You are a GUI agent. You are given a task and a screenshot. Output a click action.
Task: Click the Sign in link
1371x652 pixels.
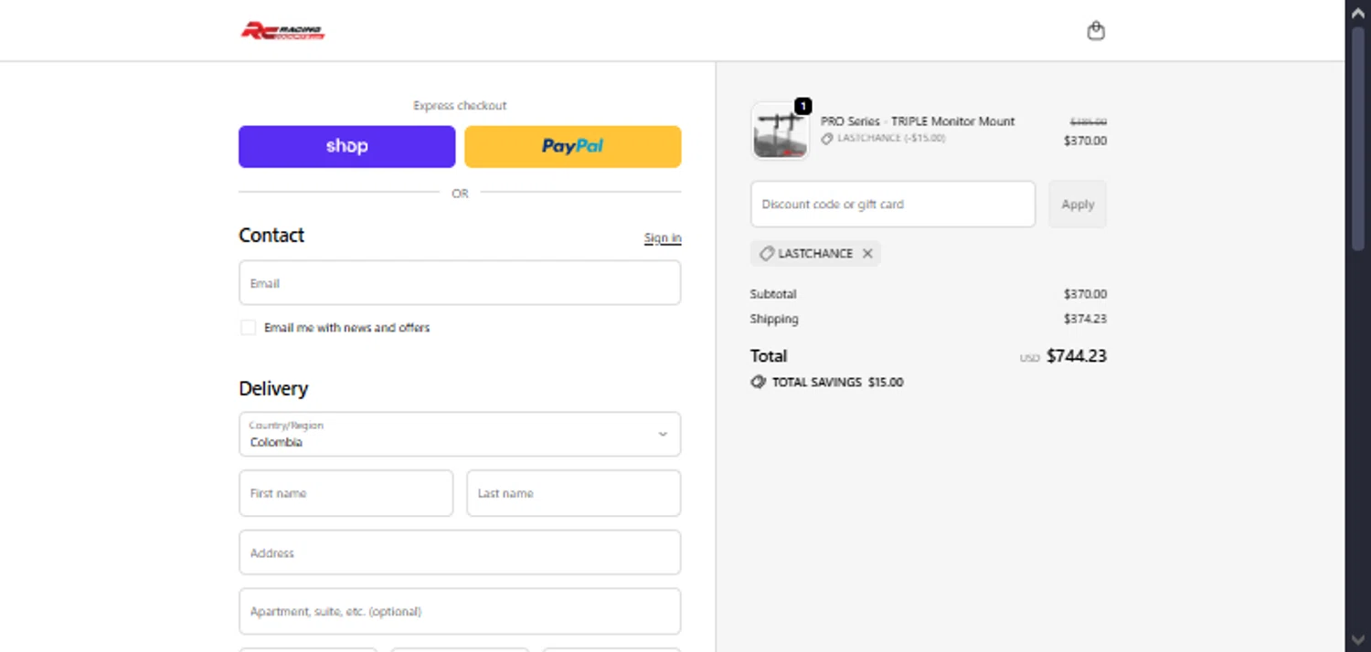point(663,238)
